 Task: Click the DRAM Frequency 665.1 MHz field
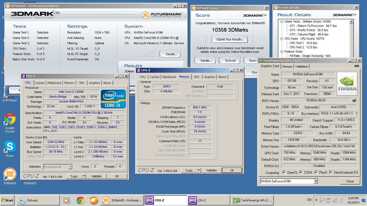tap(200, 107)
